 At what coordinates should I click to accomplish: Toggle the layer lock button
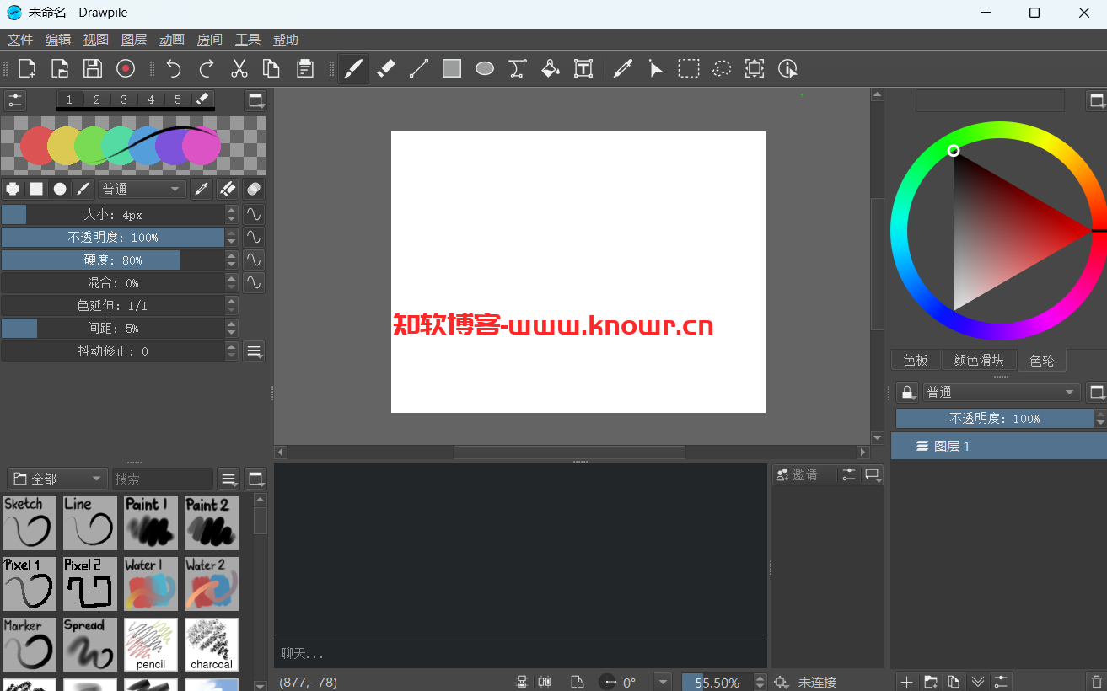point(907,392)
